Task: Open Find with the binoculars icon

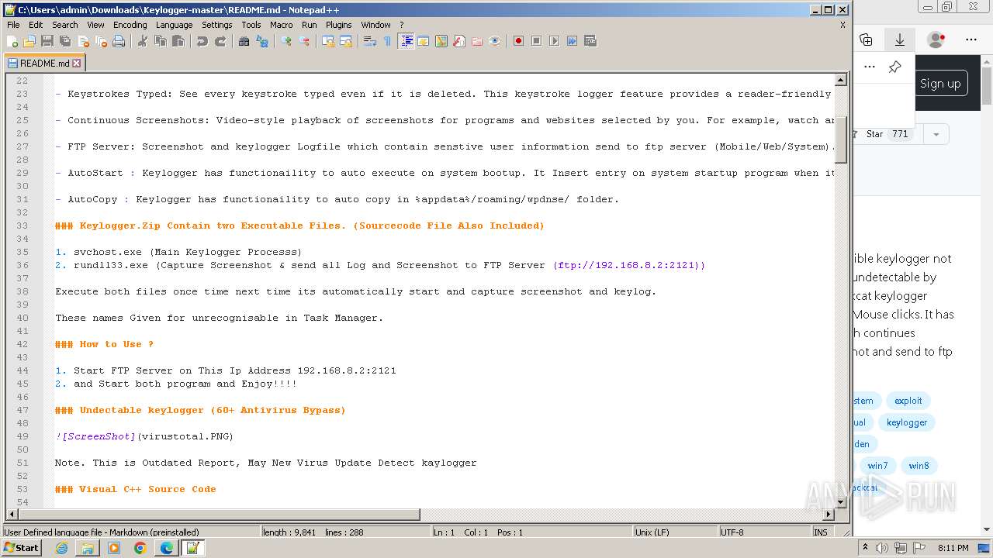Action: [244, 41]
